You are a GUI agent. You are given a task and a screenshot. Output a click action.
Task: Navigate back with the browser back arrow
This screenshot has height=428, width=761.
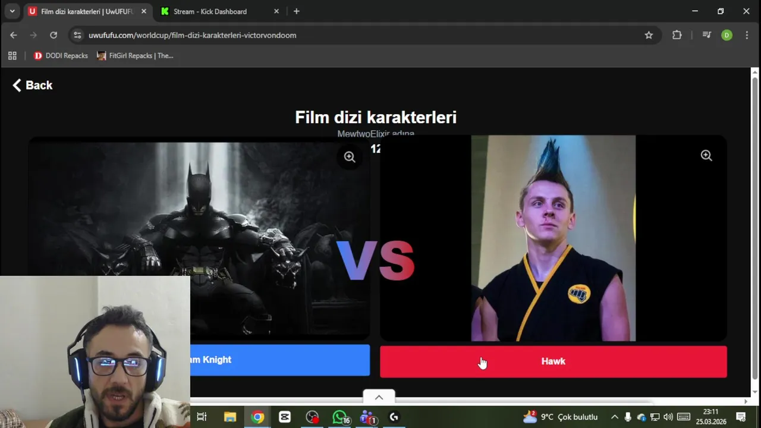[x=14, y=35]
